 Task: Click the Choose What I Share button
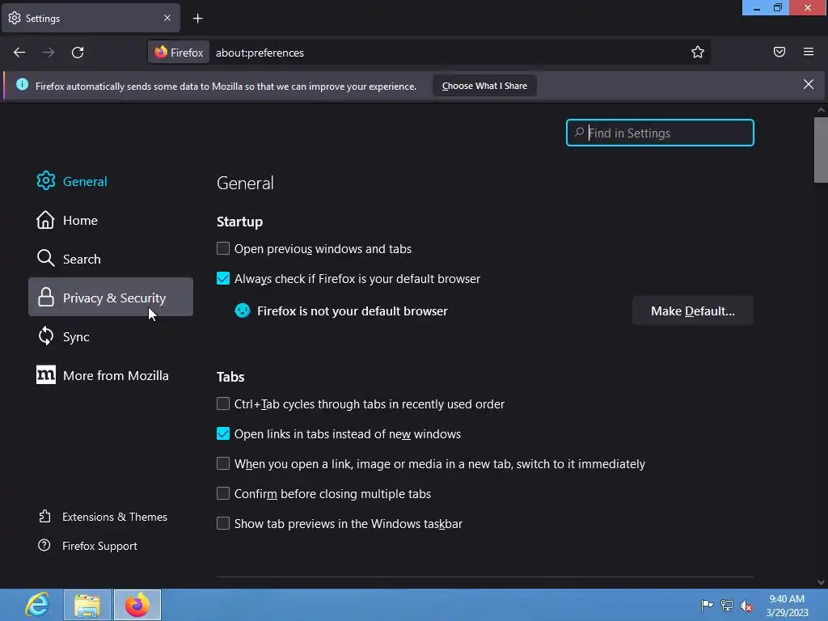484,86
